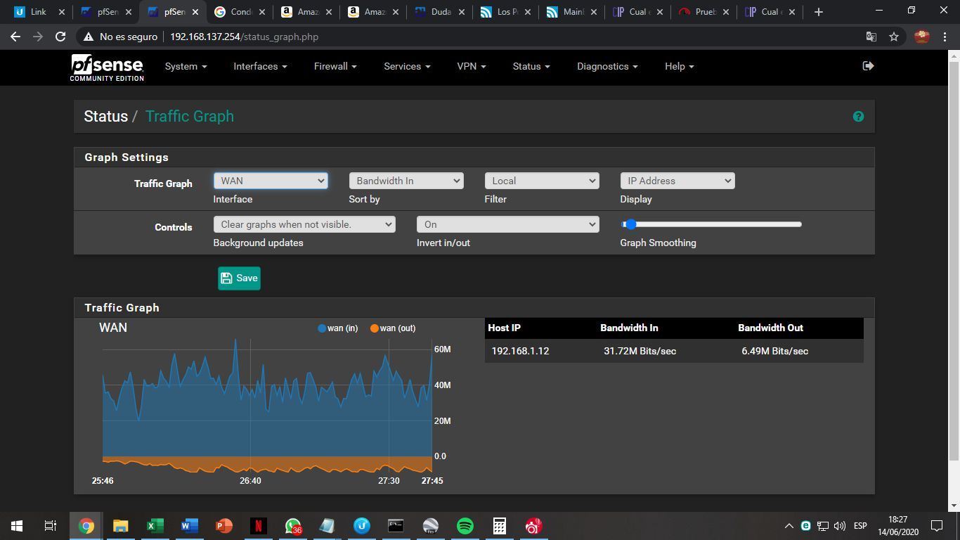960x540 pixels.
Task: Expand the Diagnostics menu
Action: coord(607,66)
